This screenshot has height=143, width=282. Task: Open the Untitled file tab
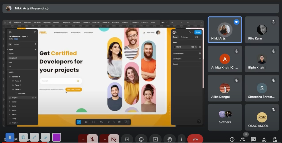click(56, 23)
